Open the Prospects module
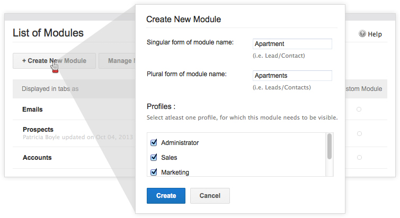 38,130
